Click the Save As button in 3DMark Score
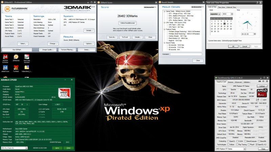 pos(112,37)
